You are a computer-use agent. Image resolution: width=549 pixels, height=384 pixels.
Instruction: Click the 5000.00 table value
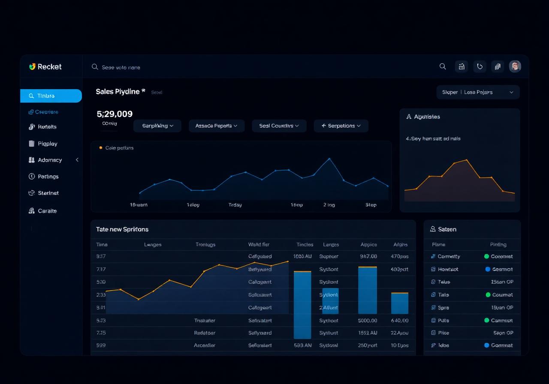368,321
